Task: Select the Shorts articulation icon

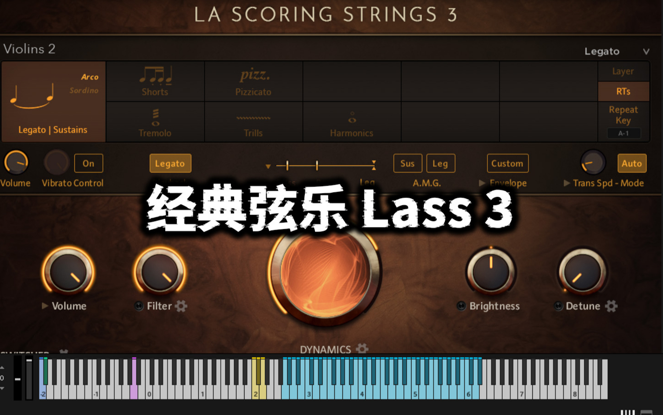Action: tap(156, 75)
